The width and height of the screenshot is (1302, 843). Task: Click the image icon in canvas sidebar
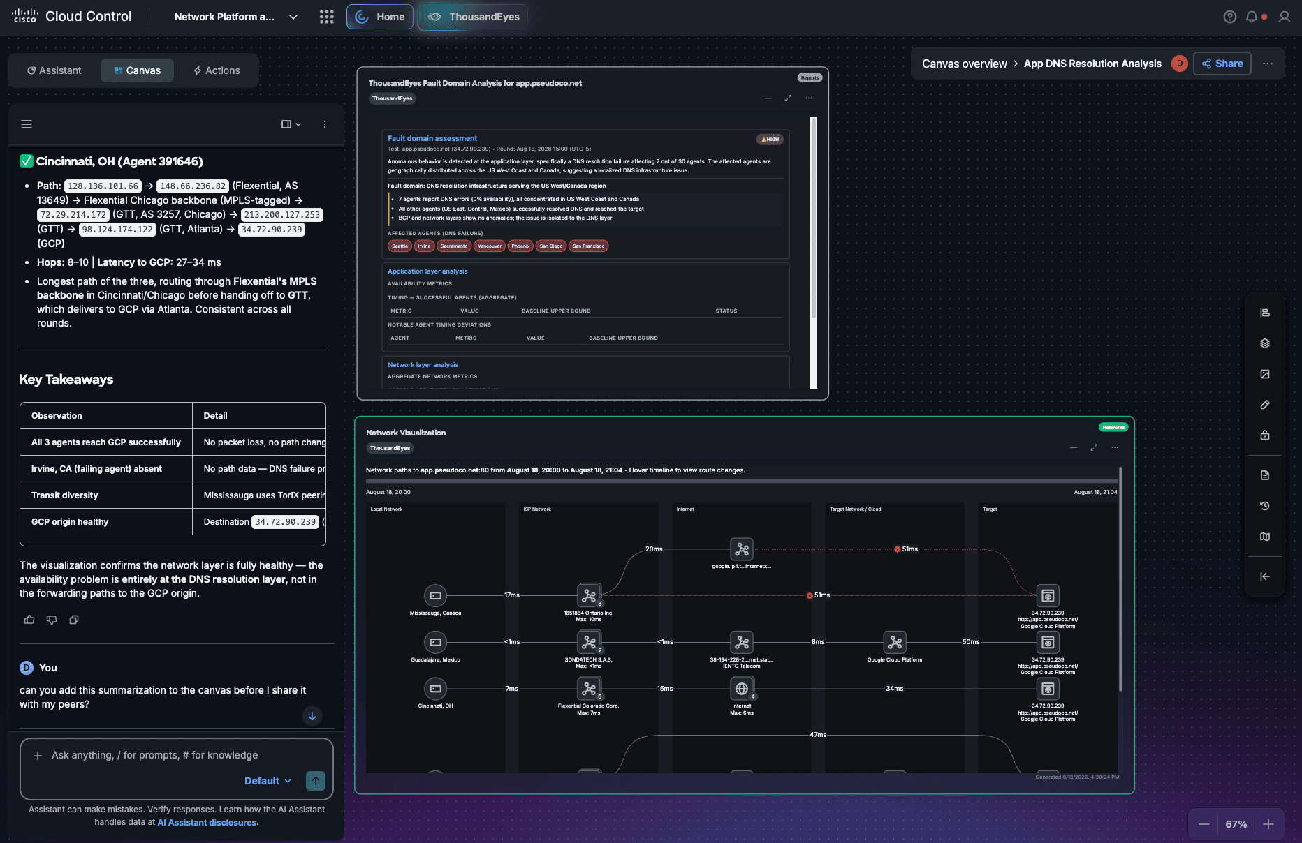pos(1265,374)
